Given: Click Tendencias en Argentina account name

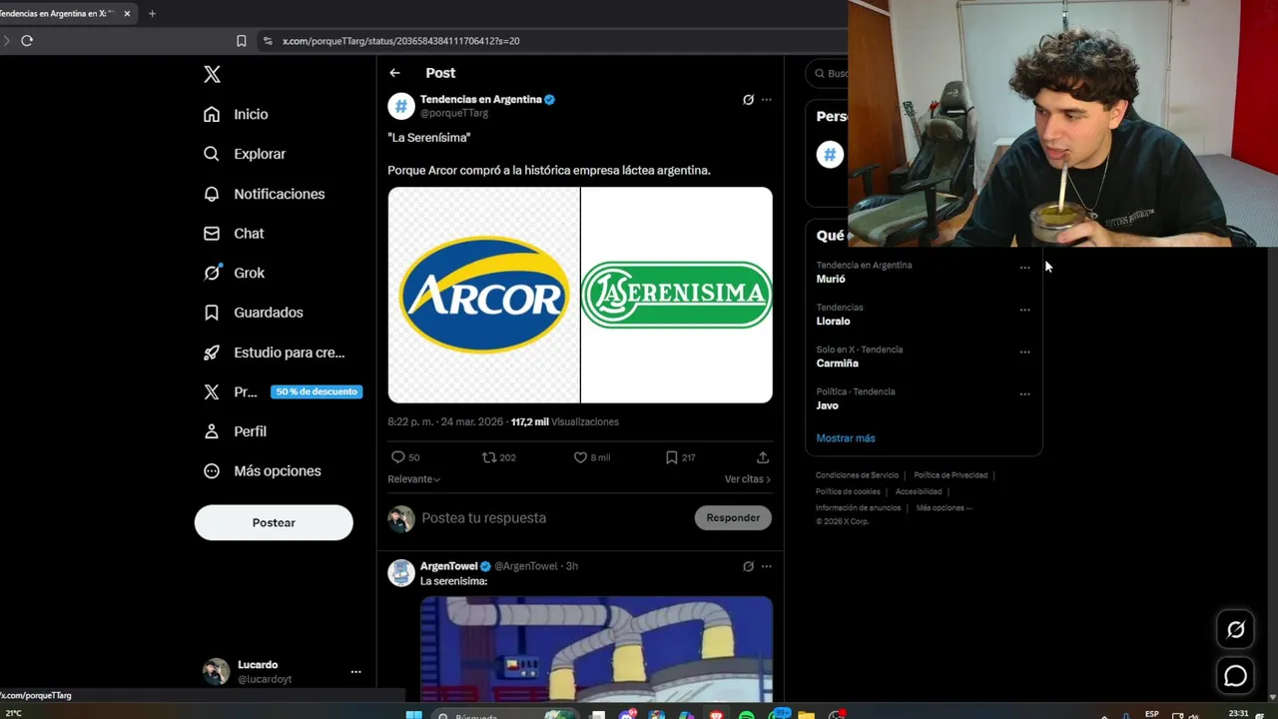Looking at the screenshot, I should pyautogui.click(x=481, y=99).
